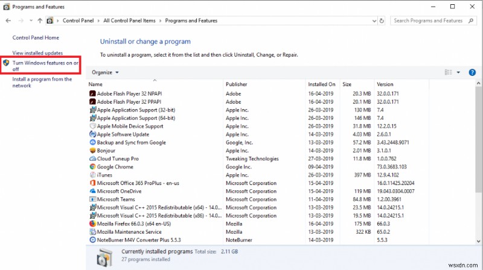Sort list by Size column header
This screenshot has width=483, height=270.
[x=347, y=84]
